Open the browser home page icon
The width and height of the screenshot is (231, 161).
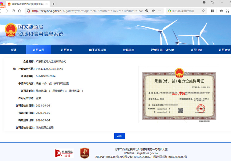20,11
